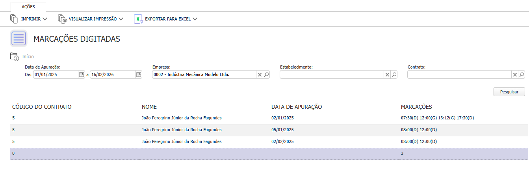This screenshot has width=529, height=171.
Task: Click the Visualizar Impressão preview icon
Action: tap(62, 19)
